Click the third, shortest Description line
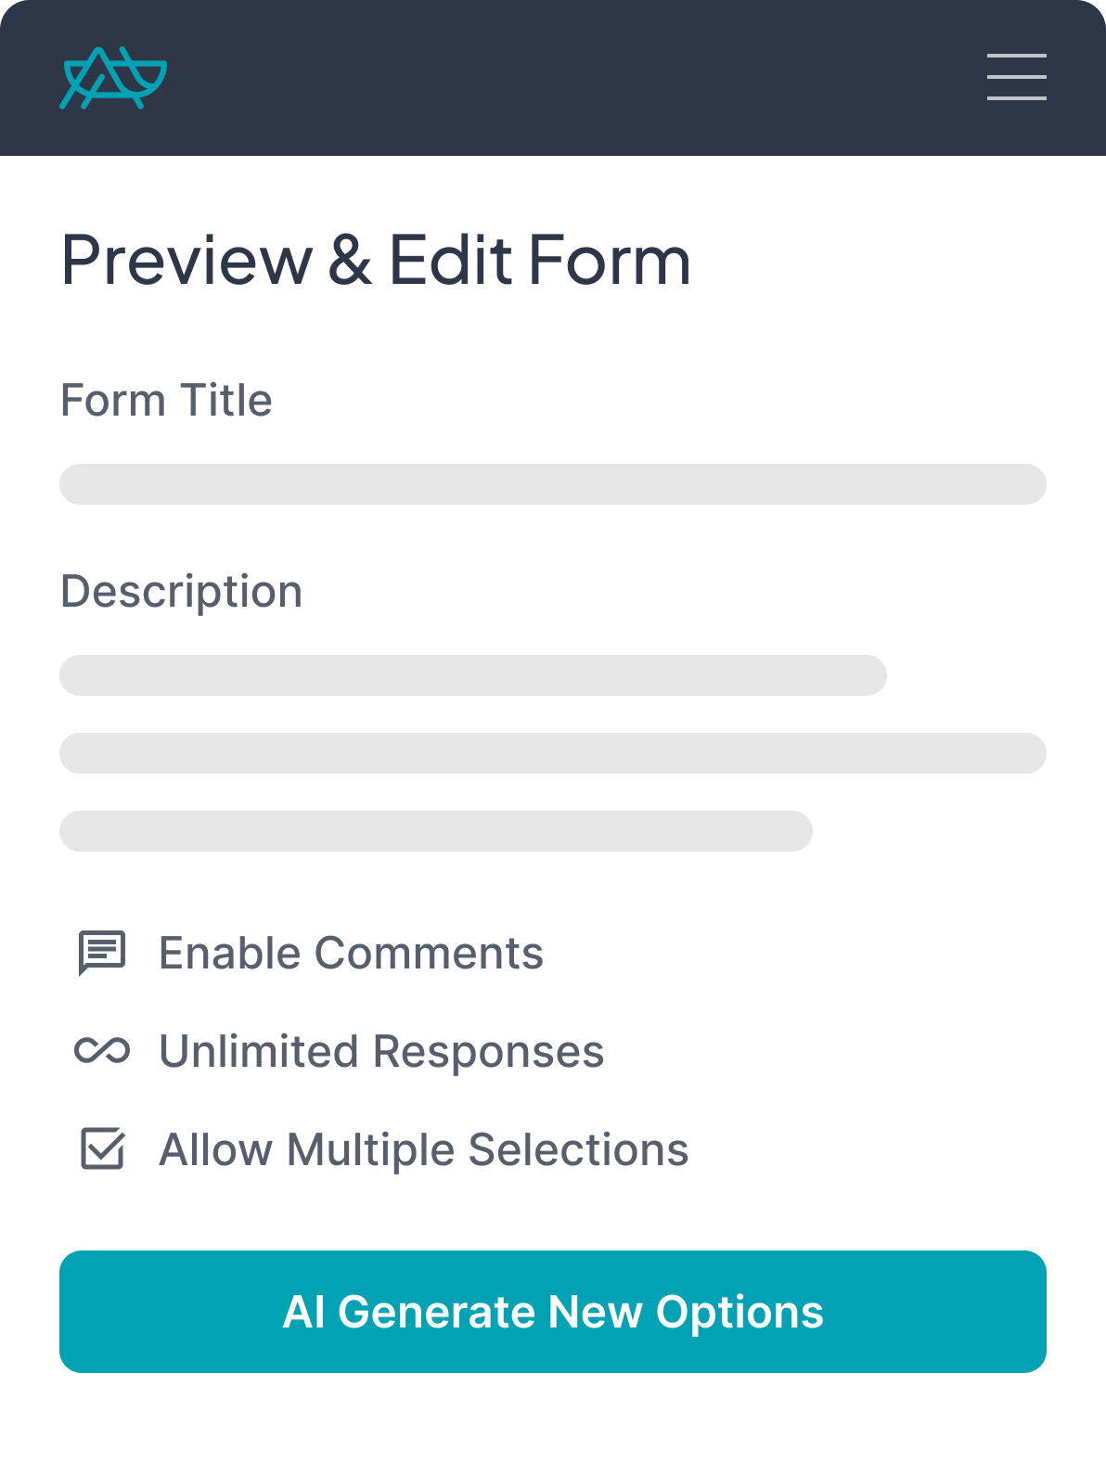The image size is (1106, 1462). tap(436, 831)
